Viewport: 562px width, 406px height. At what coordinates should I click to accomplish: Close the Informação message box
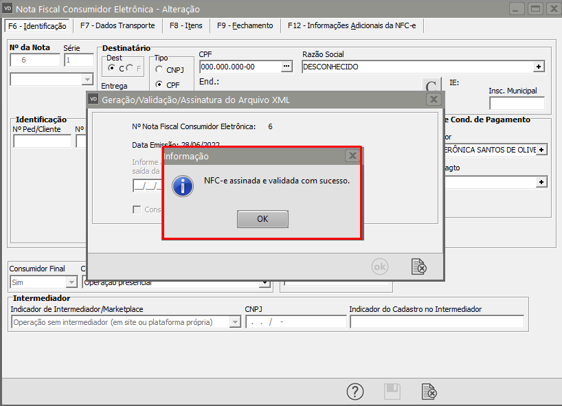tap(352, 156)
